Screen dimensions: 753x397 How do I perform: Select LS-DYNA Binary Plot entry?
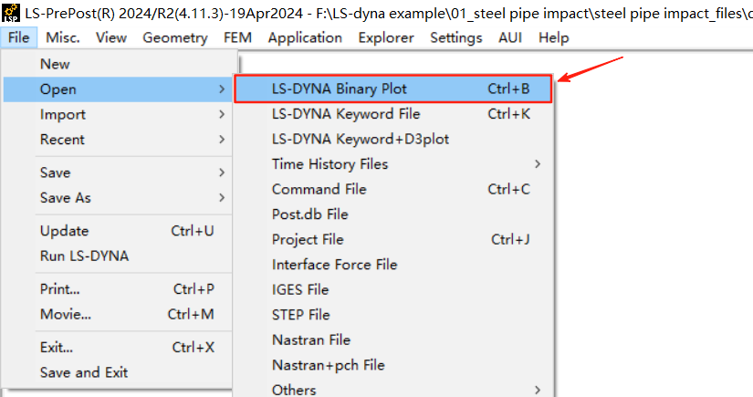[x=393, y=89]
